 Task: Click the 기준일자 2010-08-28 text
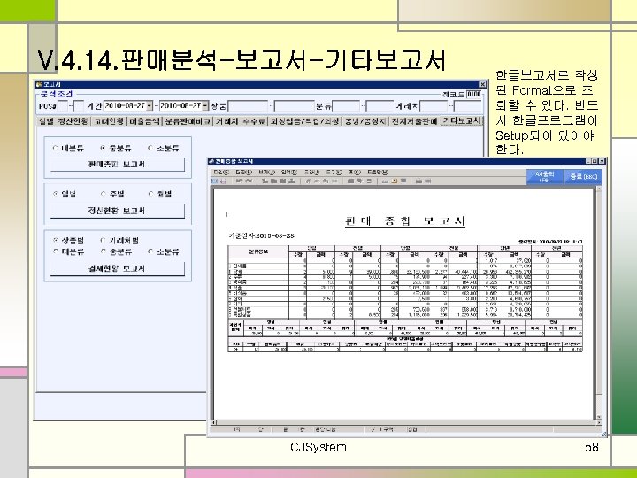(x=262, y=235)
